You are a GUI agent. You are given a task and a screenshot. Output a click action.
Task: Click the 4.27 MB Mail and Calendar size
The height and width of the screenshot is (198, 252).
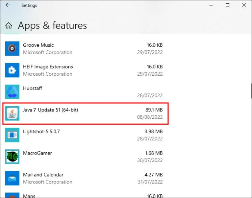tap(154, 175)
